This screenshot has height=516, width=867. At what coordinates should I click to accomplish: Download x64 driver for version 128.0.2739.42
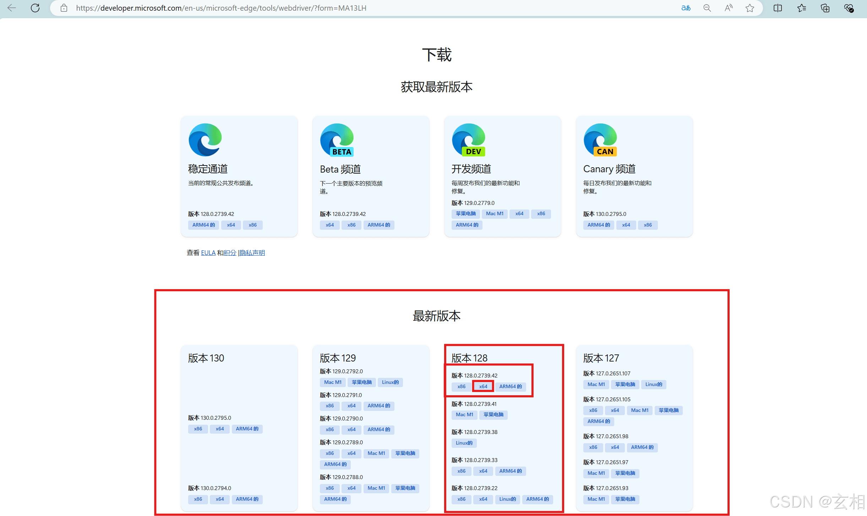(x=483, y=386)
